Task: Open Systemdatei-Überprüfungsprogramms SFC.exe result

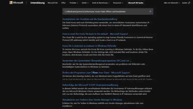Action: tap(97, 61)
